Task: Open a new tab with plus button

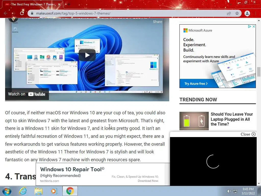Action: [69, 4]
